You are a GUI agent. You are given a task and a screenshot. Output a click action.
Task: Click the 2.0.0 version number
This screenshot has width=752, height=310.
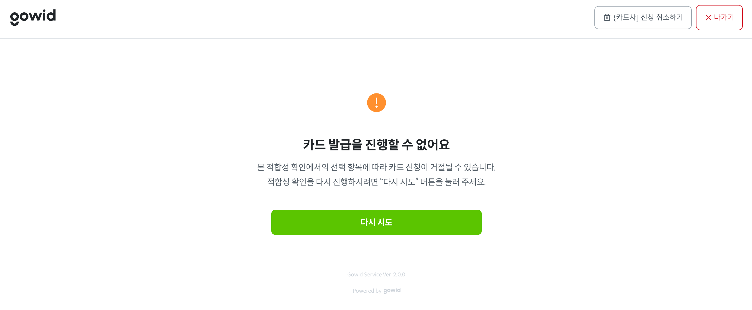click(399, 275)
